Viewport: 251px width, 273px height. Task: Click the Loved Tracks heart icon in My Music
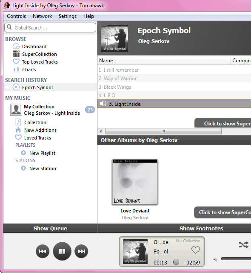18,137
